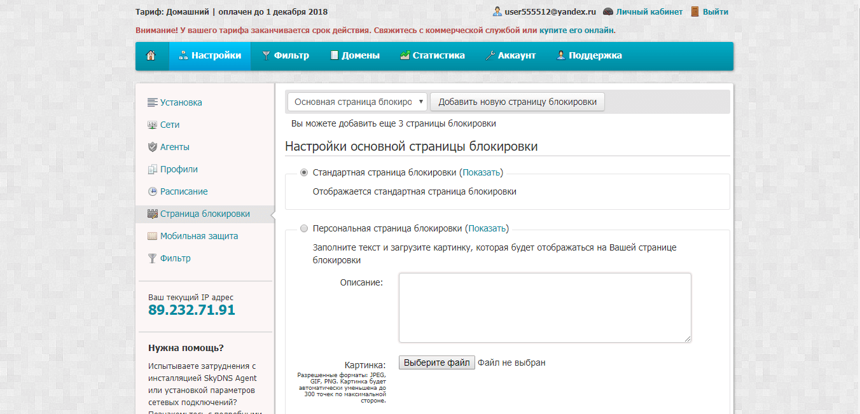Click the door icon beside Выйти
860x414 pixels.
pos(695,12)
